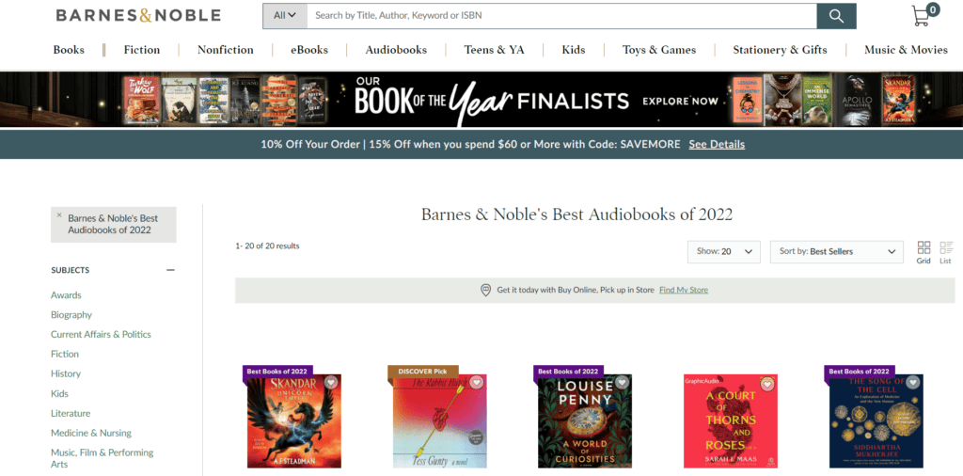
Task: Click the Barnes & Noble logo
Action: (x=138, y=15)
